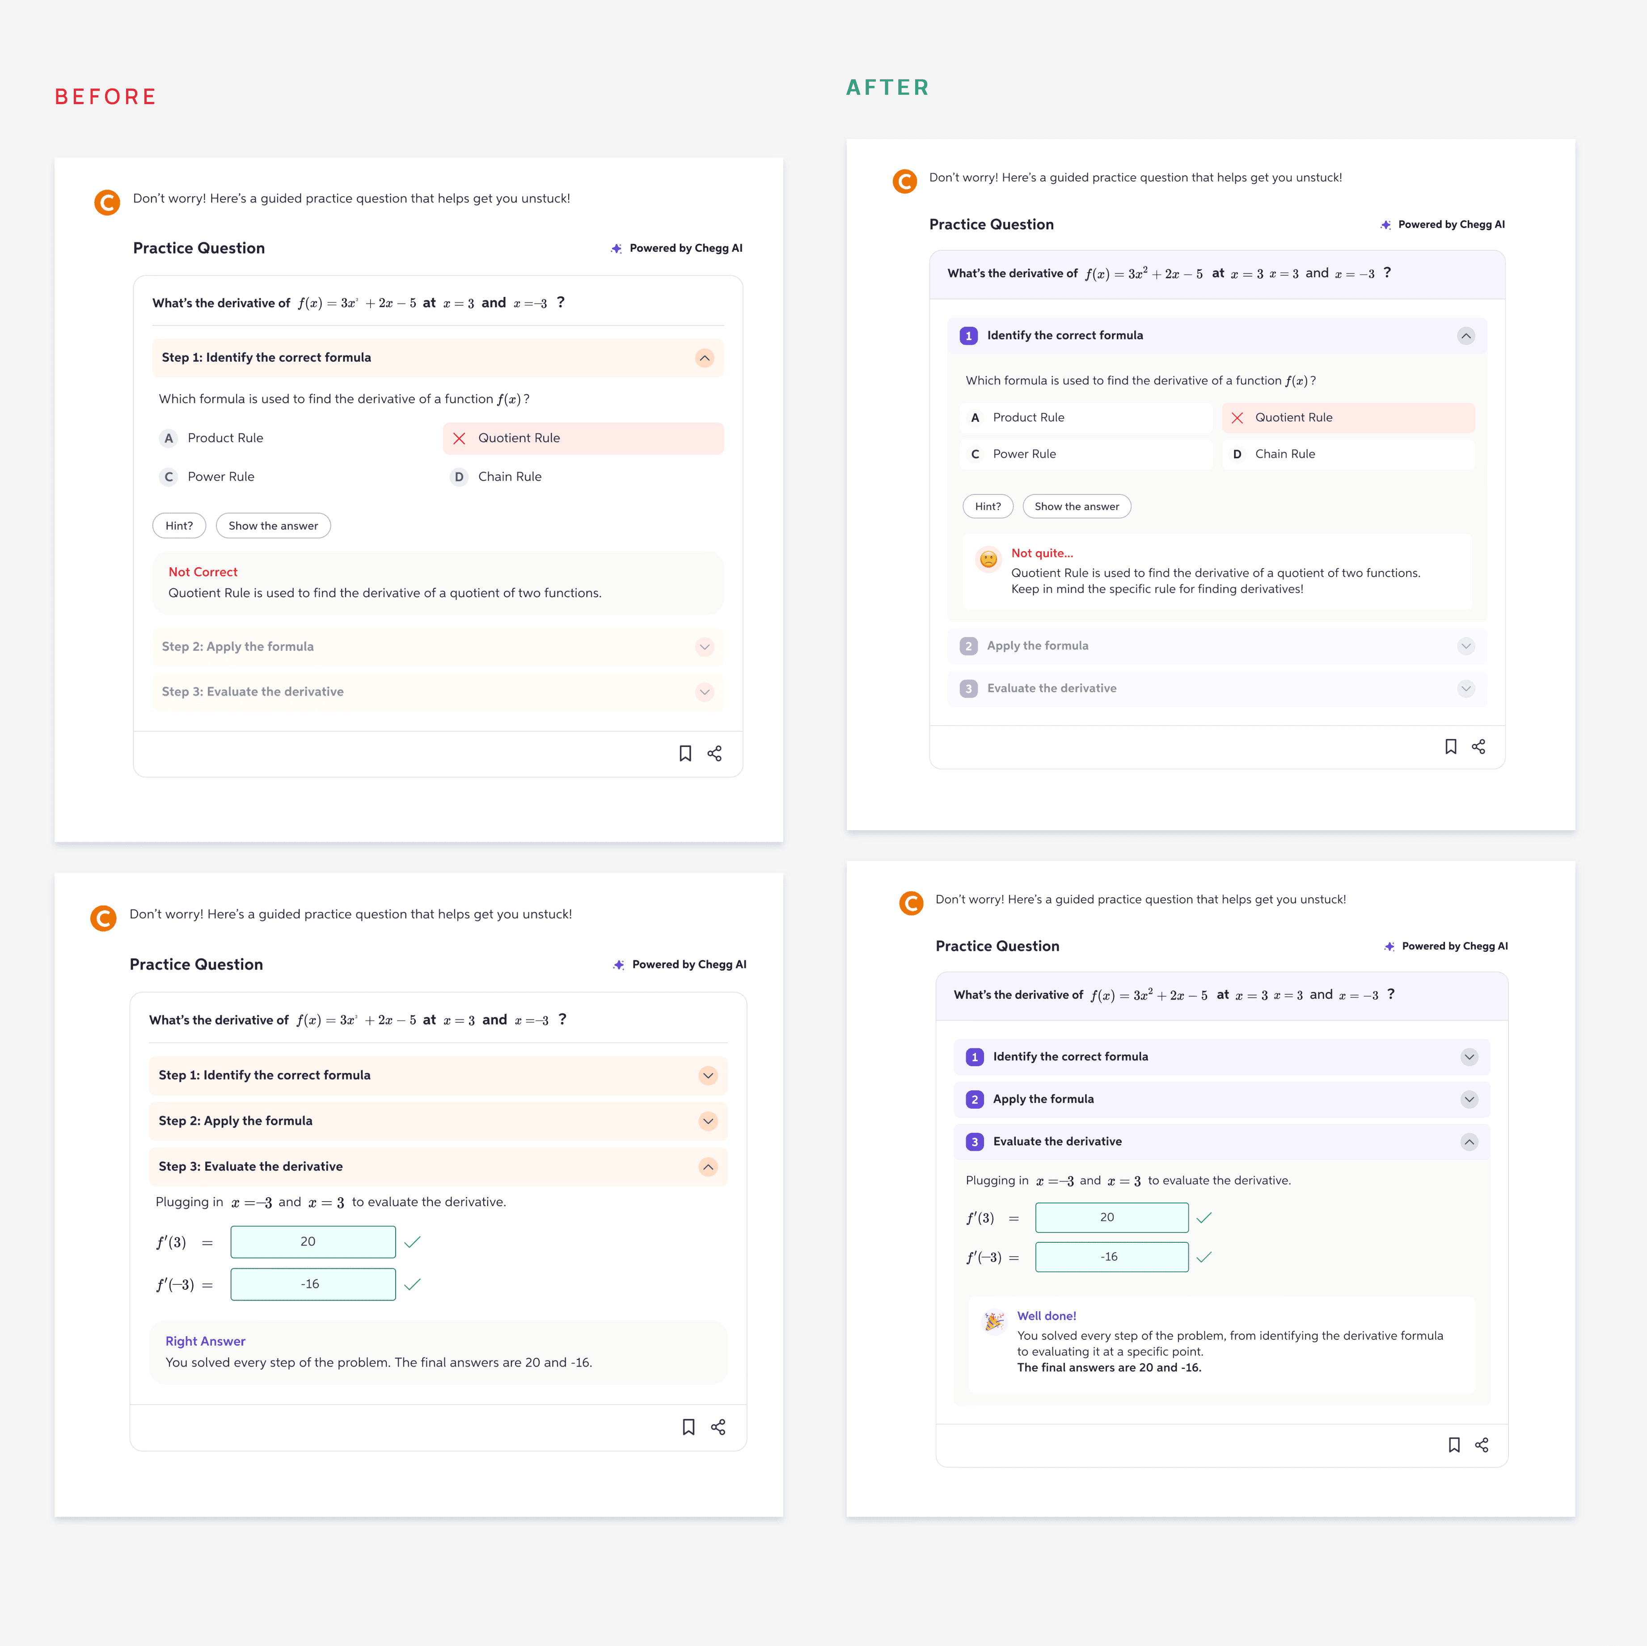Open Step 1: Identify the correct formula, bottom-left

click(708, 1076)
